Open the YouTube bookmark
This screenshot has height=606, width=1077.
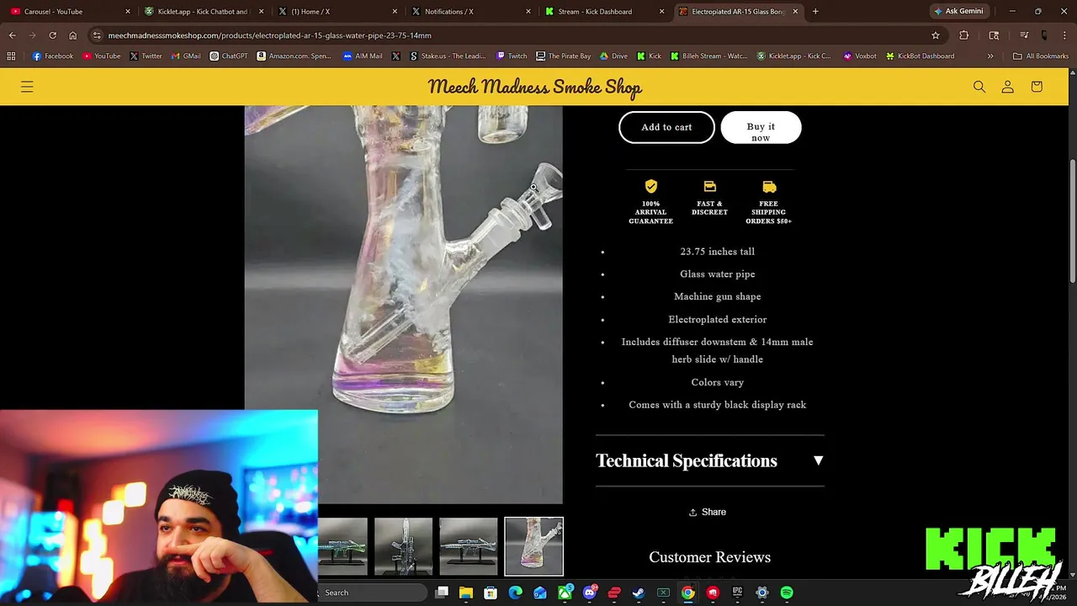[x=102, y=56]
